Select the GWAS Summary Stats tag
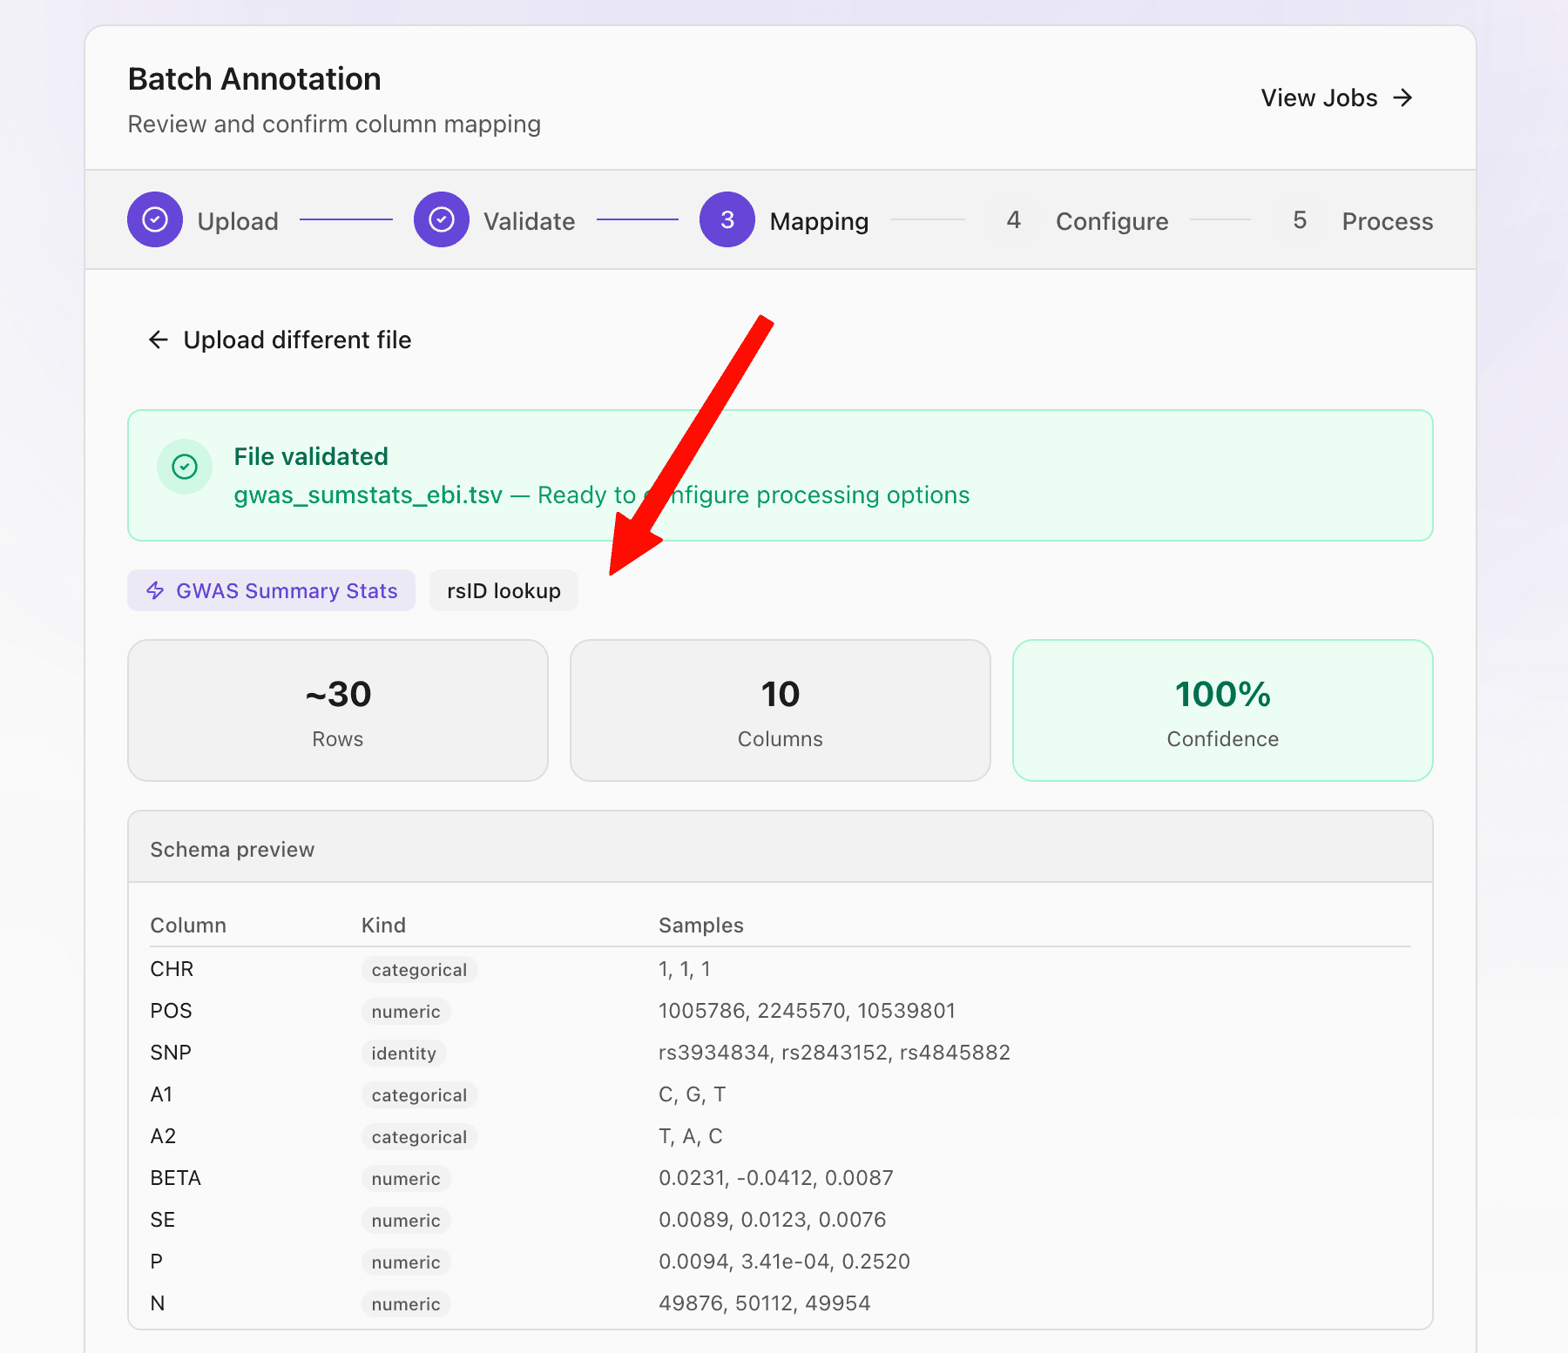The width and height of the screenshot is (1568, 1353). click(x=271, y=590)
